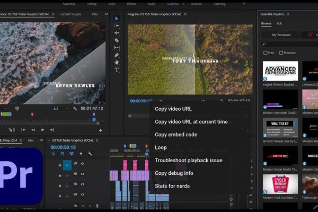
Task: Pick the Pen tool in toolbar
Action: pyautogui.click(x=117, y=55)
